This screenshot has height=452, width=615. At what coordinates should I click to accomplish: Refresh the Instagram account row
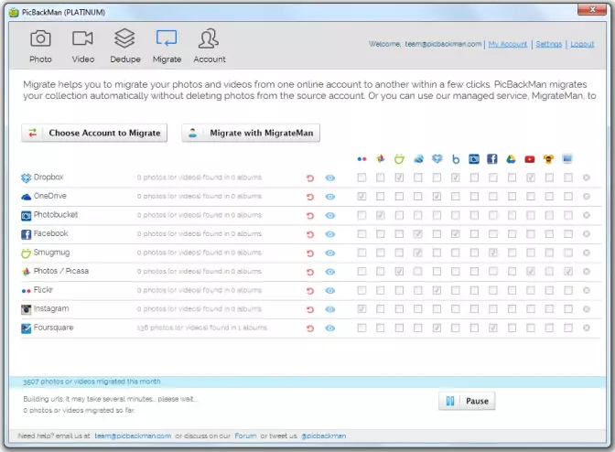tap(310, 309)
